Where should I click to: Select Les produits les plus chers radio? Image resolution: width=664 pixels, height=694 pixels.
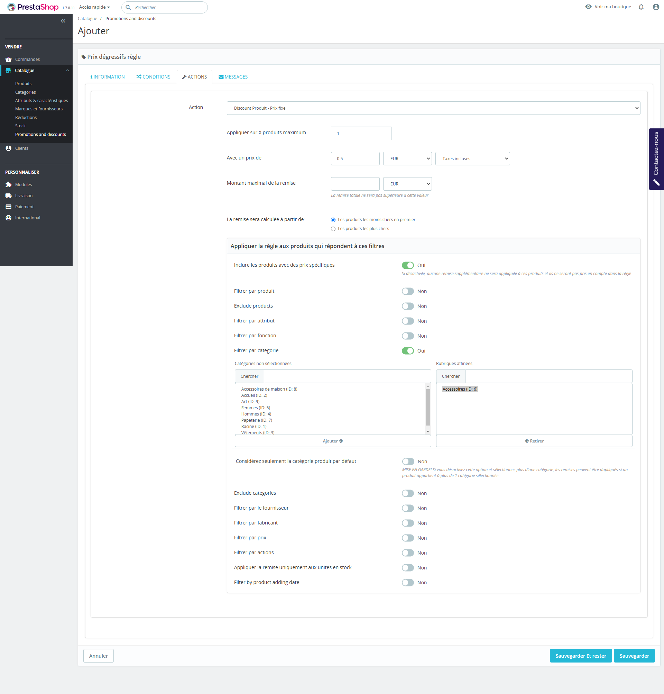click(x=333, y=229)
